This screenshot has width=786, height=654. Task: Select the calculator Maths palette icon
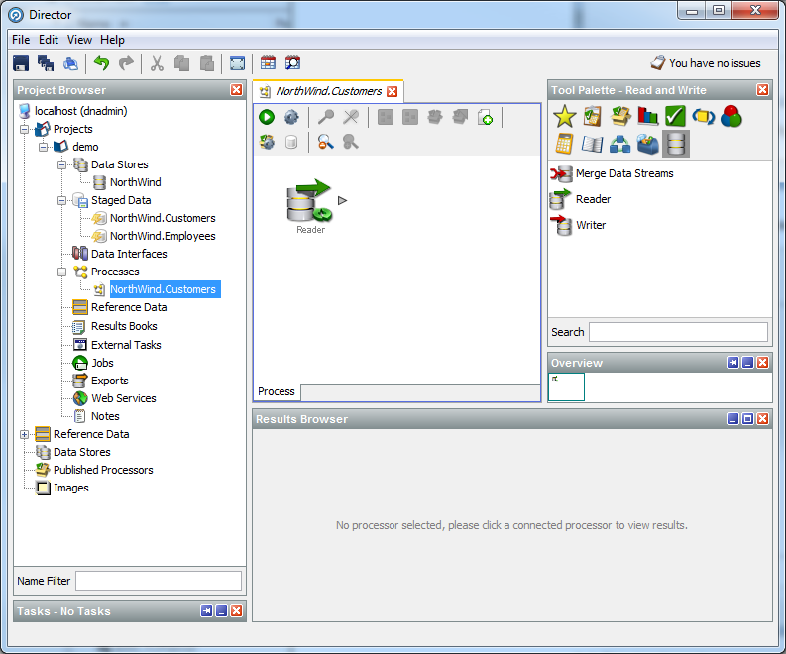(564, 144)
